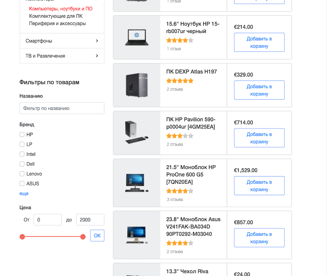Image resolution: width=327 pixels, height=276 pixels.
Task: Click the HP Pavilion 590 PC image
Action: point(137,133)
